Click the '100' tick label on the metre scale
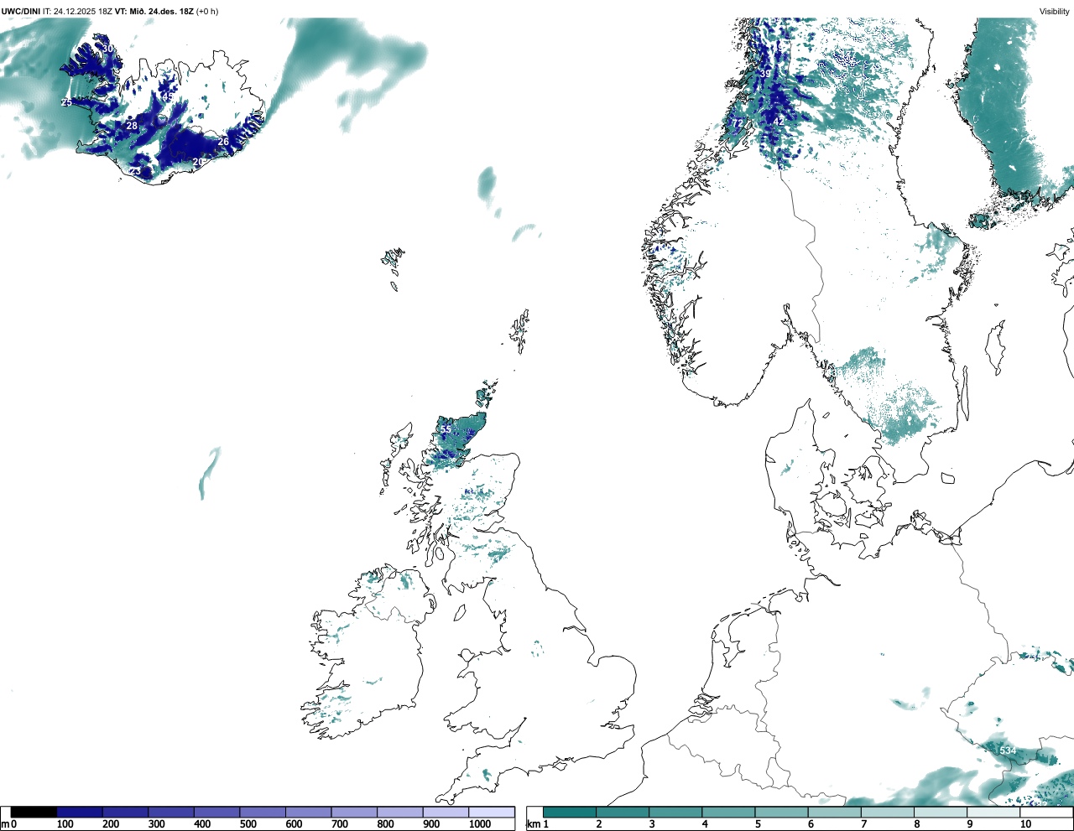Viewport: 1074px width, 831px height. pos(65,824)
